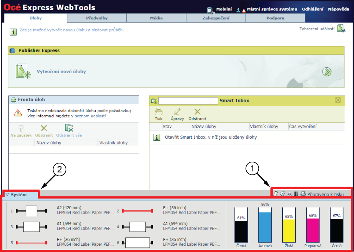The width and height of the screenshot is (354, 252).
Task: Click the red empty roll 5 icon
Action: coord(32,243)
